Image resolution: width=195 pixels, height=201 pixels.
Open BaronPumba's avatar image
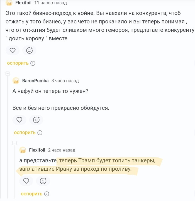pos(16,81)
